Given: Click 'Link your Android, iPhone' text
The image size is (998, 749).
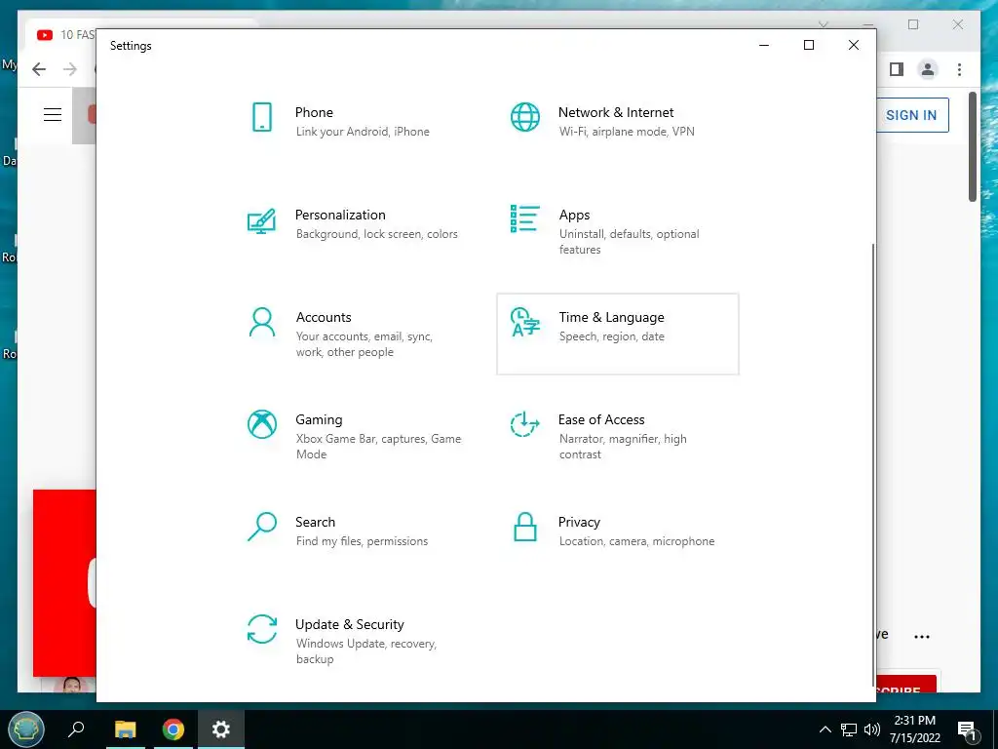Looking at the screenshot, I should pyautogui.click(x=363, y=132).
